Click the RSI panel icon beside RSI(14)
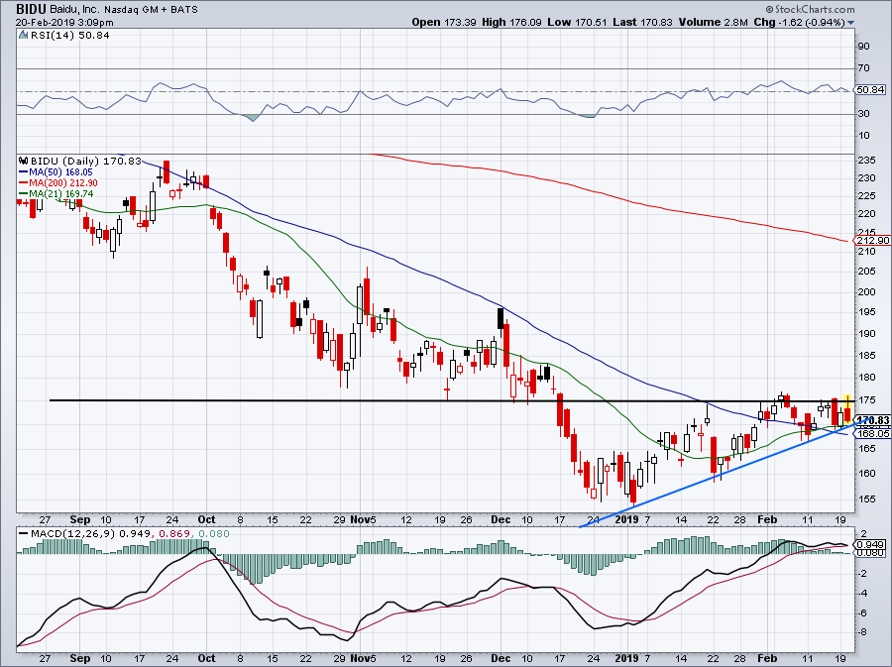The image size is (892, 667). coord(24,36)
